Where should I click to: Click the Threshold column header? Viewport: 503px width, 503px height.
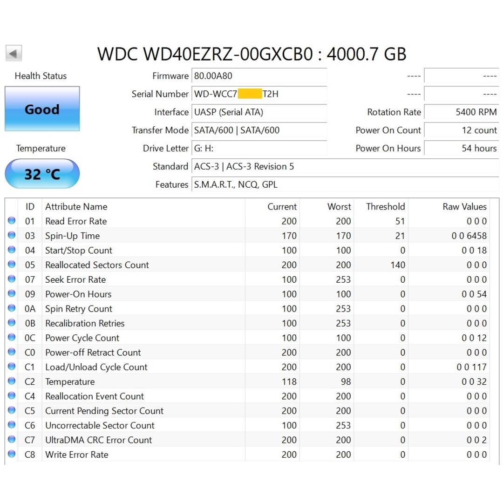[381, 207]
